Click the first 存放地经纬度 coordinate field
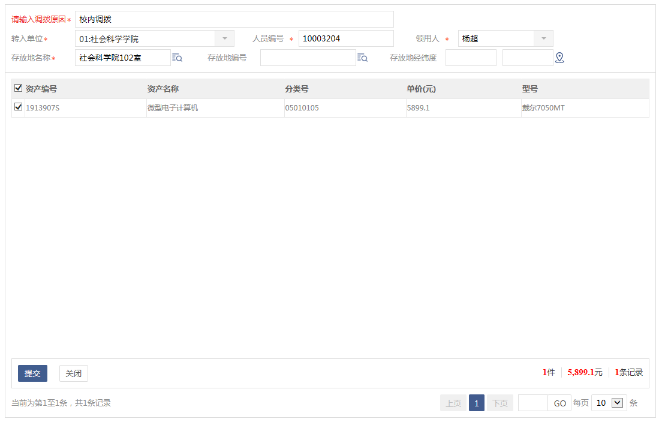Screen dimensions: 659x437 pyautogui.click(x=471, y=58)
